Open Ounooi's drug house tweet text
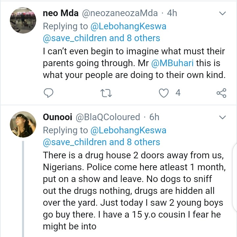The height and width of the screenshot is (237, 237). point(132,190)
